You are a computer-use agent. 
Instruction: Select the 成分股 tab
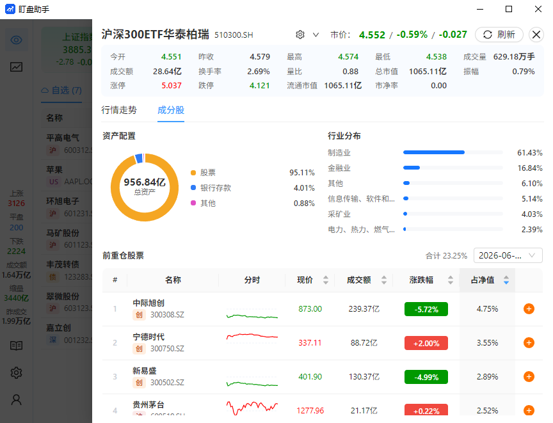(171, 110)
